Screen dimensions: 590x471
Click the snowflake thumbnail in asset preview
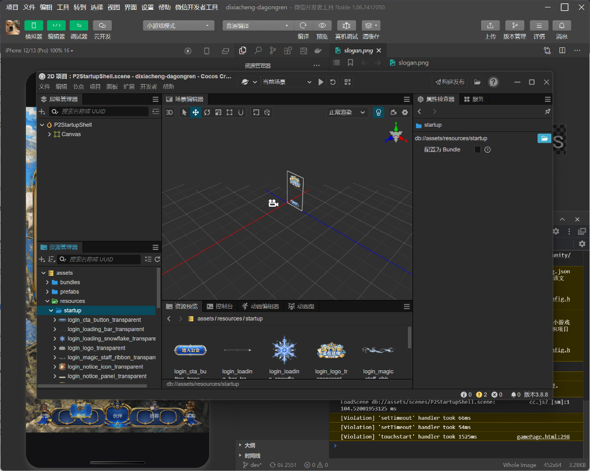[x=285, y=350]
